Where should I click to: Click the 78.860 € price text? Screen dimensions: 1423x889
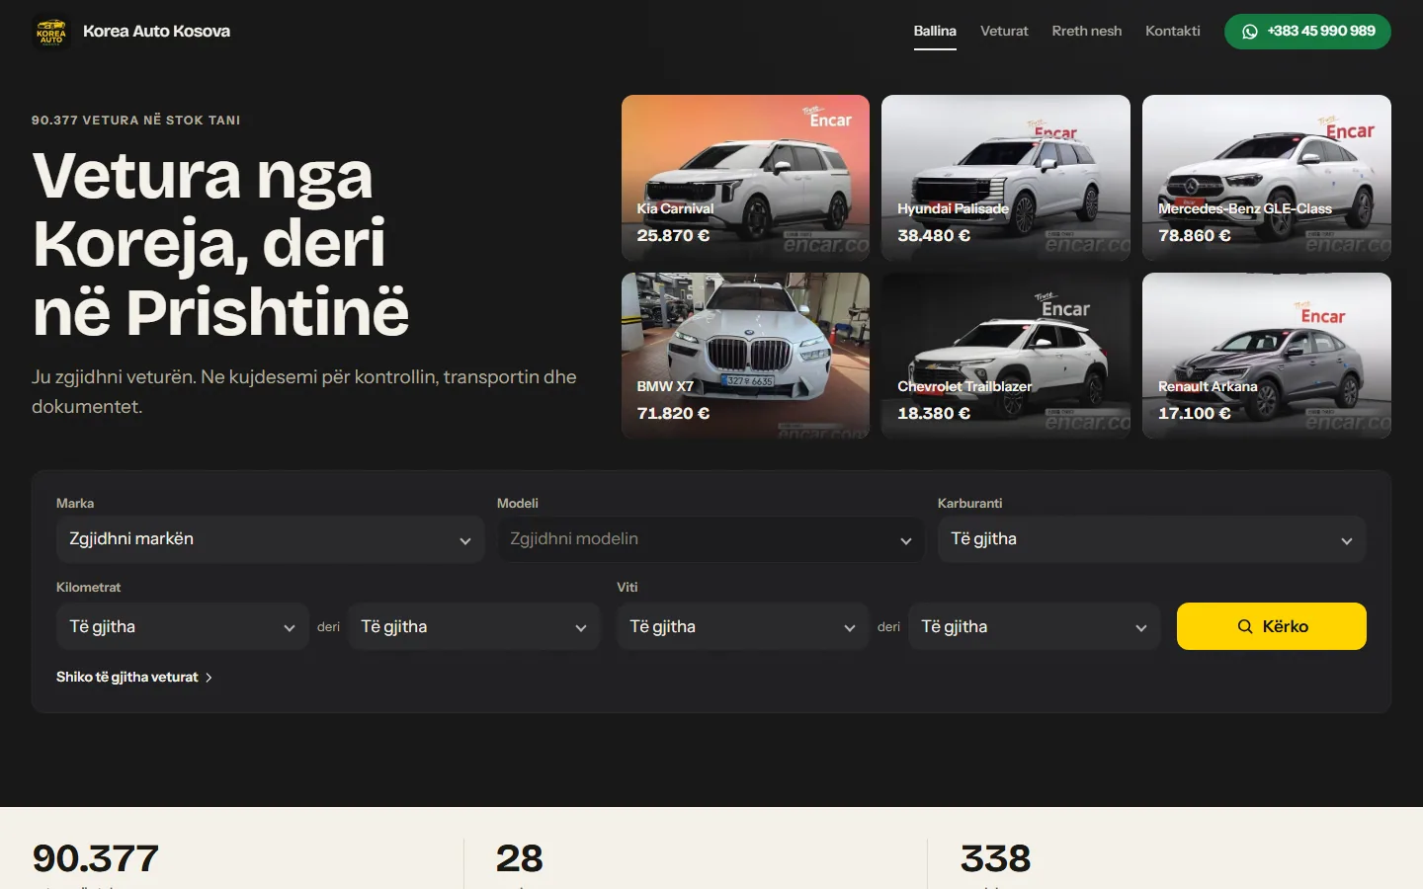tap(1195, 236)
